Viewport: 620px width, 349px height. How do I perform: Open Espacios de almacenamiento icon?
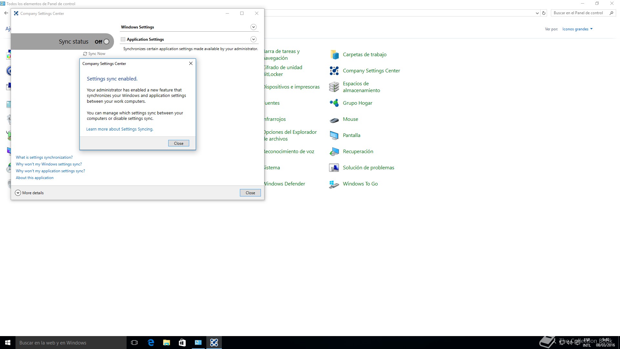point(334,87)
